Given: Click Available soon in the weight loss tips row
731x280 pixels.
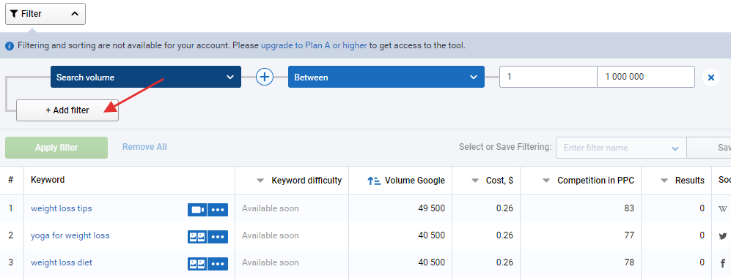Looking at the screenshot, I should 270,208.
